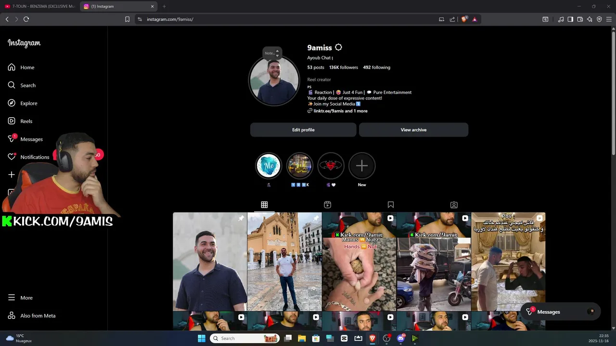
Task: Click the Instagram logo
Action: (24, 43)
